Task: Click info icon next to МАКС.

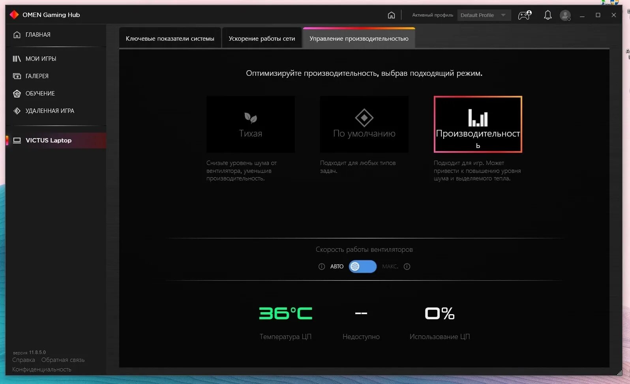Action: pos(407,266)
